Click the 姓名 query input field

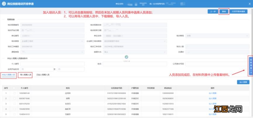[x=135, y=64]
